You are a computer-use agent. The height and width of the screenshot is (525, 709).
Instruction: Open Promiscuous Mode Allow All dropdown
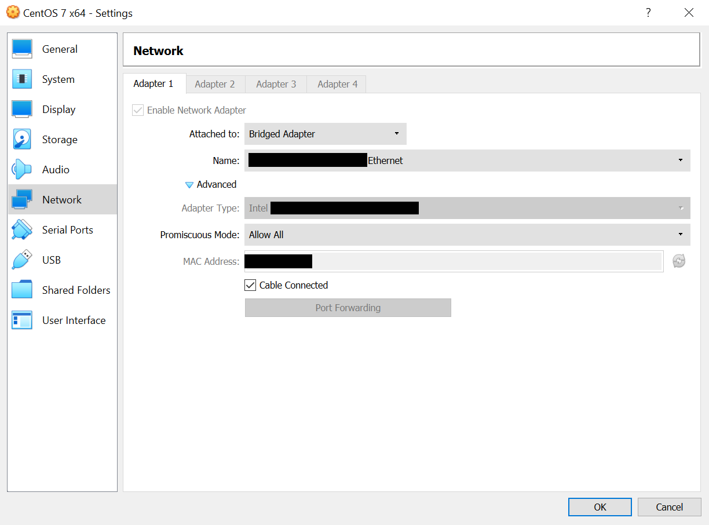(467, 235)
